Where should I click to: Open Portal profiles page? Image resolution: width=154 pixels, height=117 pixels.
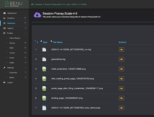coord(12,58)
